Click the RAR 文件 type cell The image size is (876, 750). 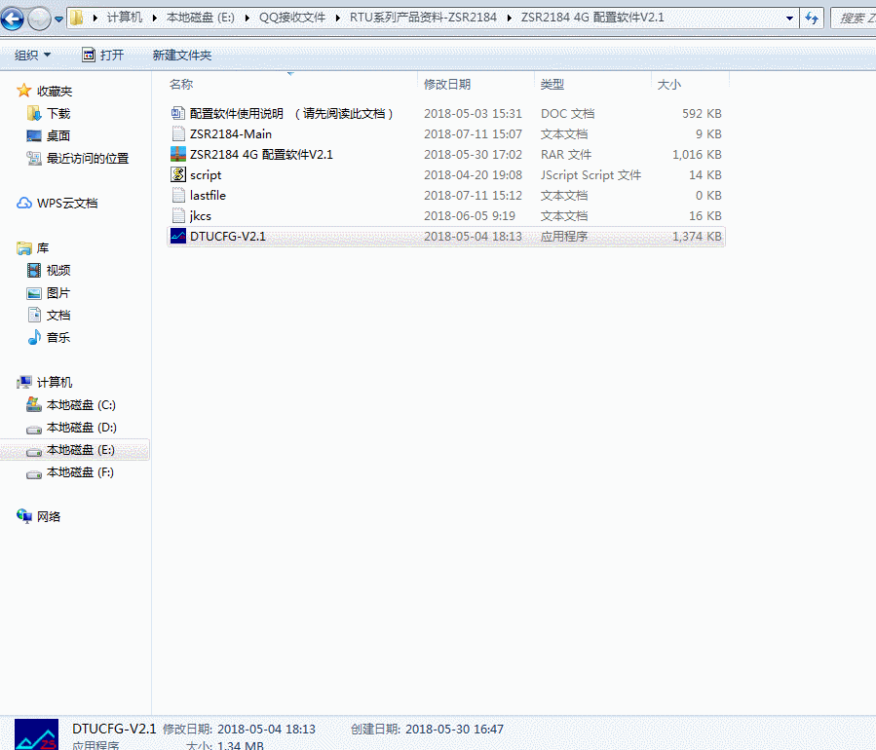[x=566, y=154]
